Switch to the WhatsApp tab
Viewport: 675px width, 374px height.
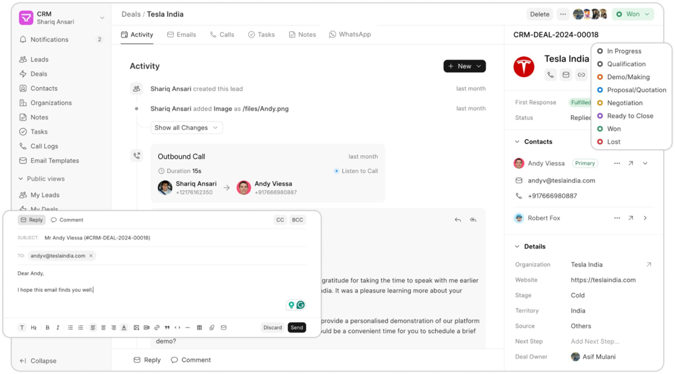[x=350, y=35]
